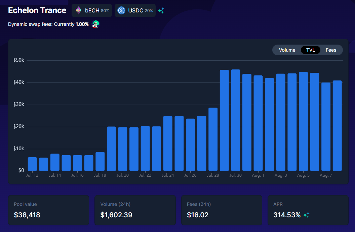
Task: Click the USDC coin icon
Action: click(121, 10)
